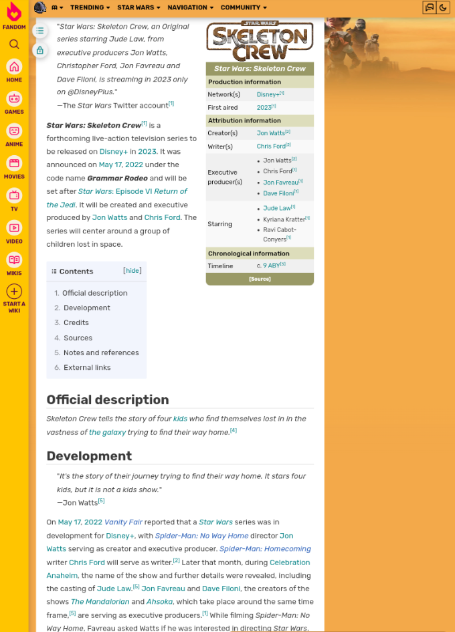Expand the Trending dropdown menu

pos(90,7)
